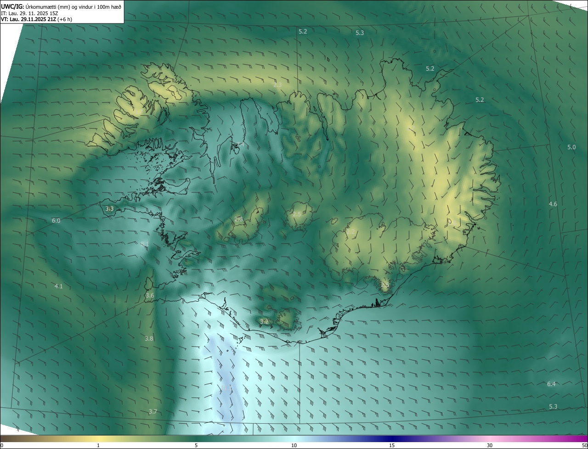Click the VT: Lau. 29.11.2025 21Z (+6 h) line

36,19
